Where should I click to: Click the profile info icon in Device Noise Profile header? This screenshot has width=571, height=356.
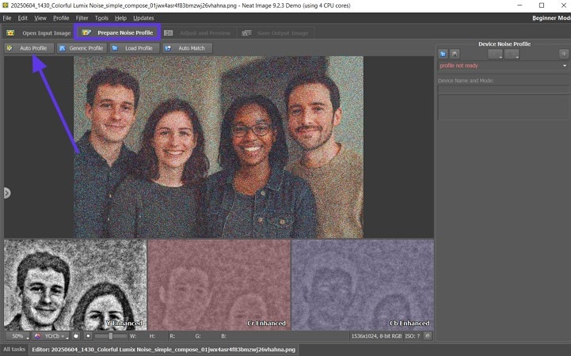point(564,54)
